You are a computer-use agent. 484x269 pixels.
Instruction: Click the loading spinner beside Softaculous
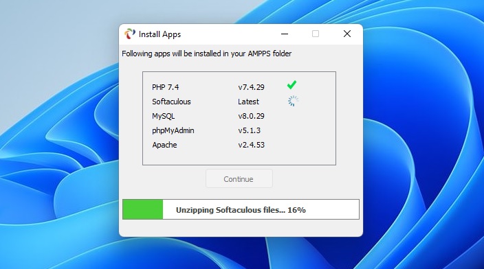[x=294, y=101]
